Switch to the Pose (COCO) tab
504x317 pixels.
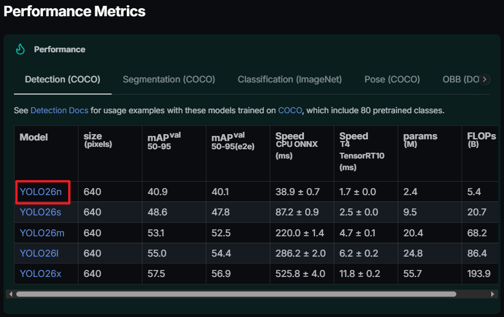pyautogui.click(x=392, y=80)
